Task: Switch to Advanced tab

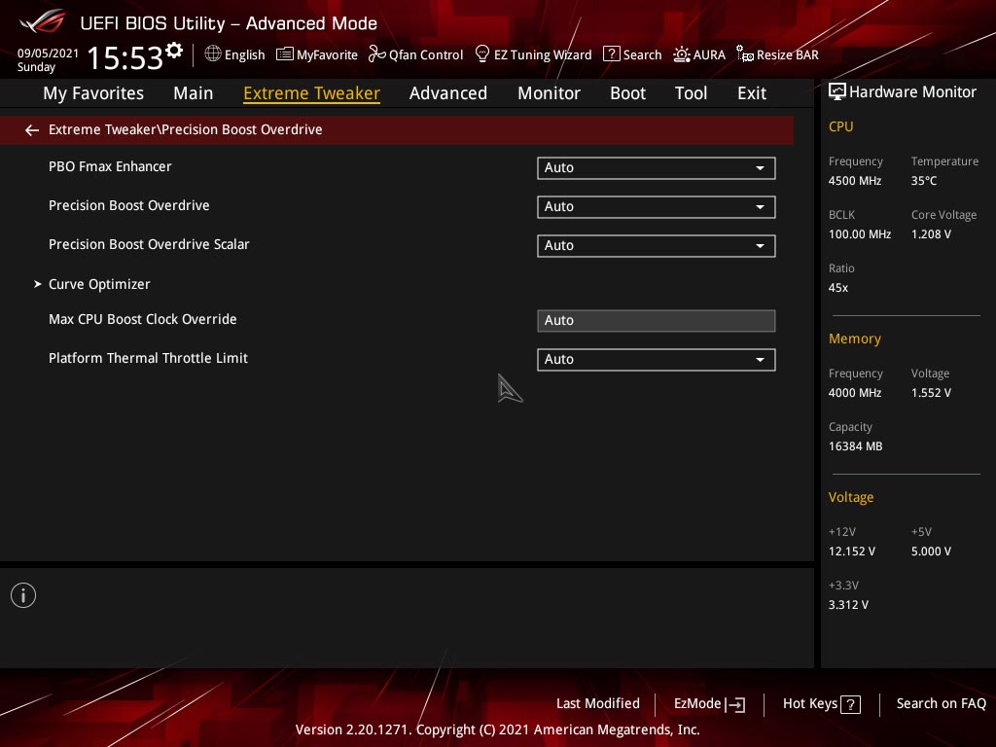Action: (448, 93)
